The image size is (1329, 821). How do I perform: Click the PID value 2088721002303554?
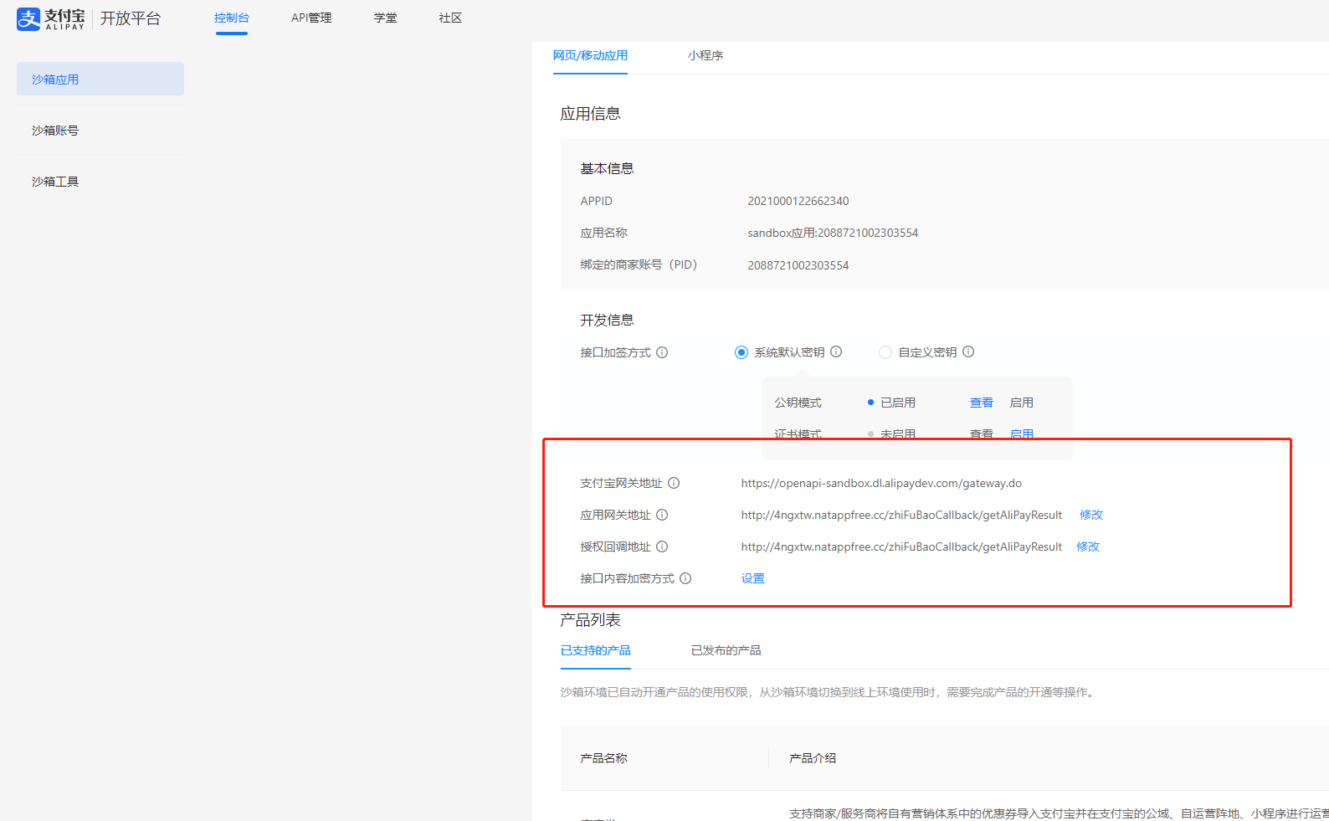(x=798, y=265)
